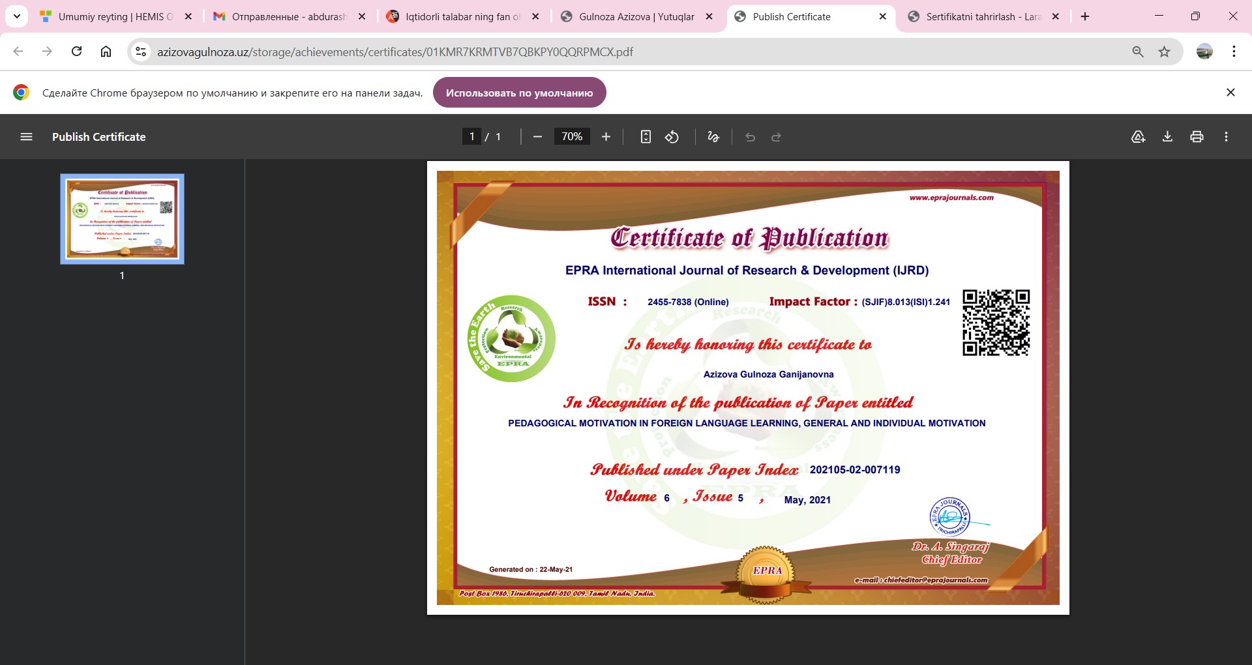Click the undo annotation arrow

[750, 137]
